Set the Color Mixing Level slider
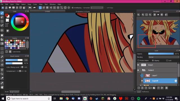Viewport: 180px width, 101px height. [x=22, y=67]
